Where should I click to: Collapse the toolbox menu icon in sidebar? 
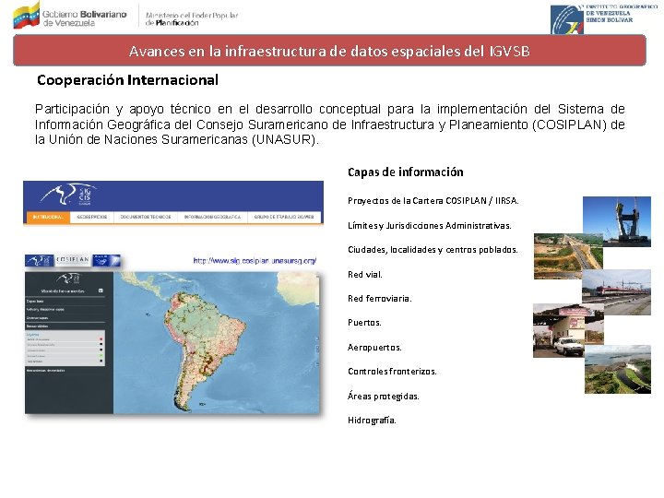coord(101,290)
